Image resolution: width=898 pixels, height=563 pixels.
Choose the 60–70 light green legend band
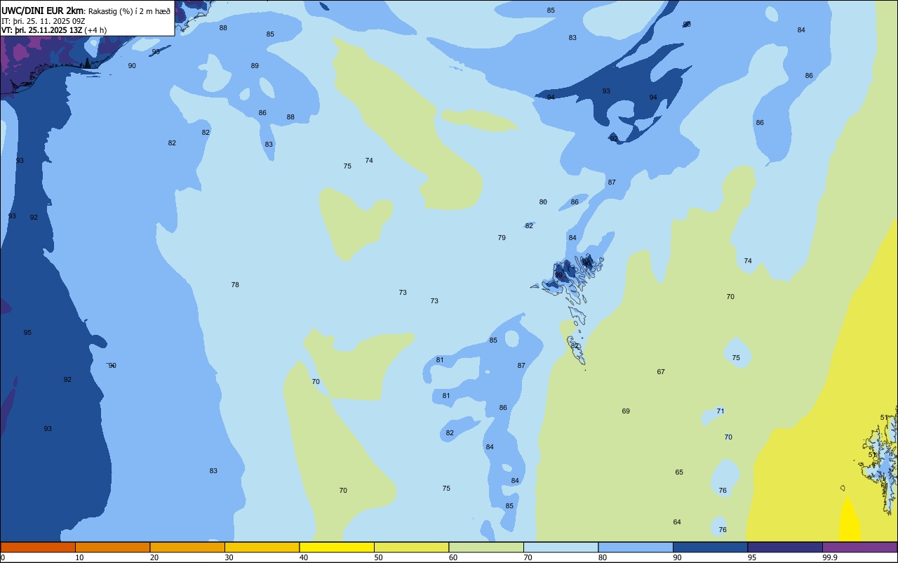[x=486, y=547]
